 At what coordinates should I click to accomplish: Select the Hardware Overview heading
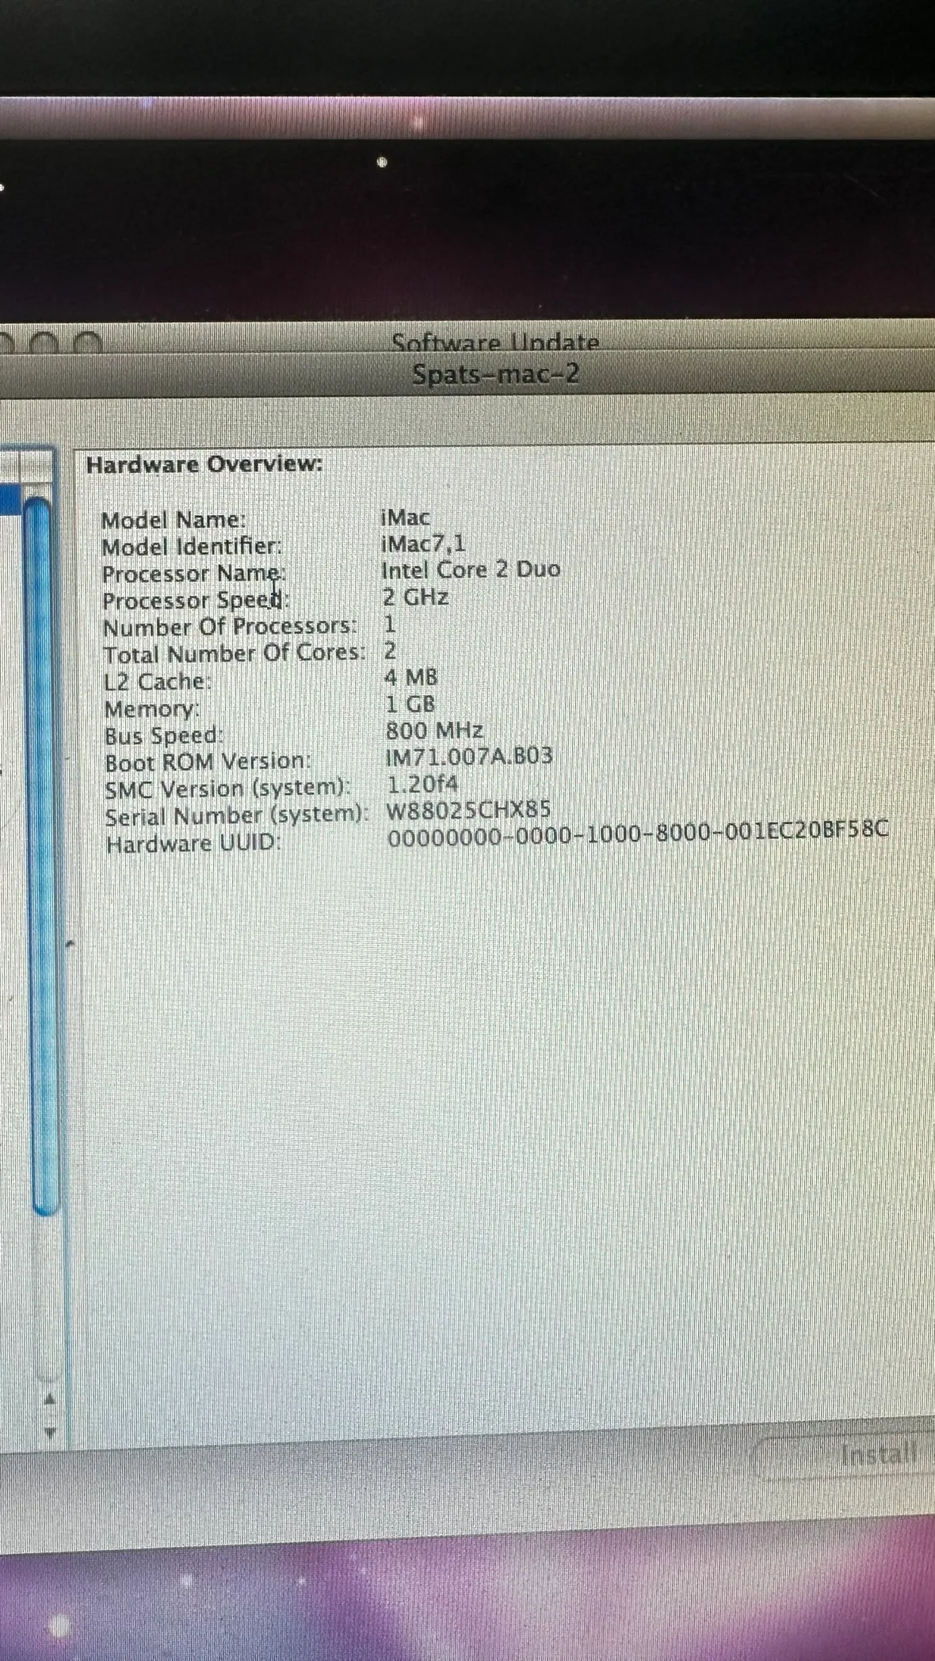pos(204,464)
